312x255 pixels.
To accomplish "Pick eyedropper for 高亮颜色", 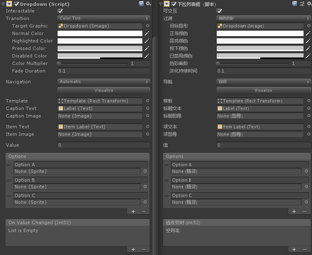I will (308, 41).
